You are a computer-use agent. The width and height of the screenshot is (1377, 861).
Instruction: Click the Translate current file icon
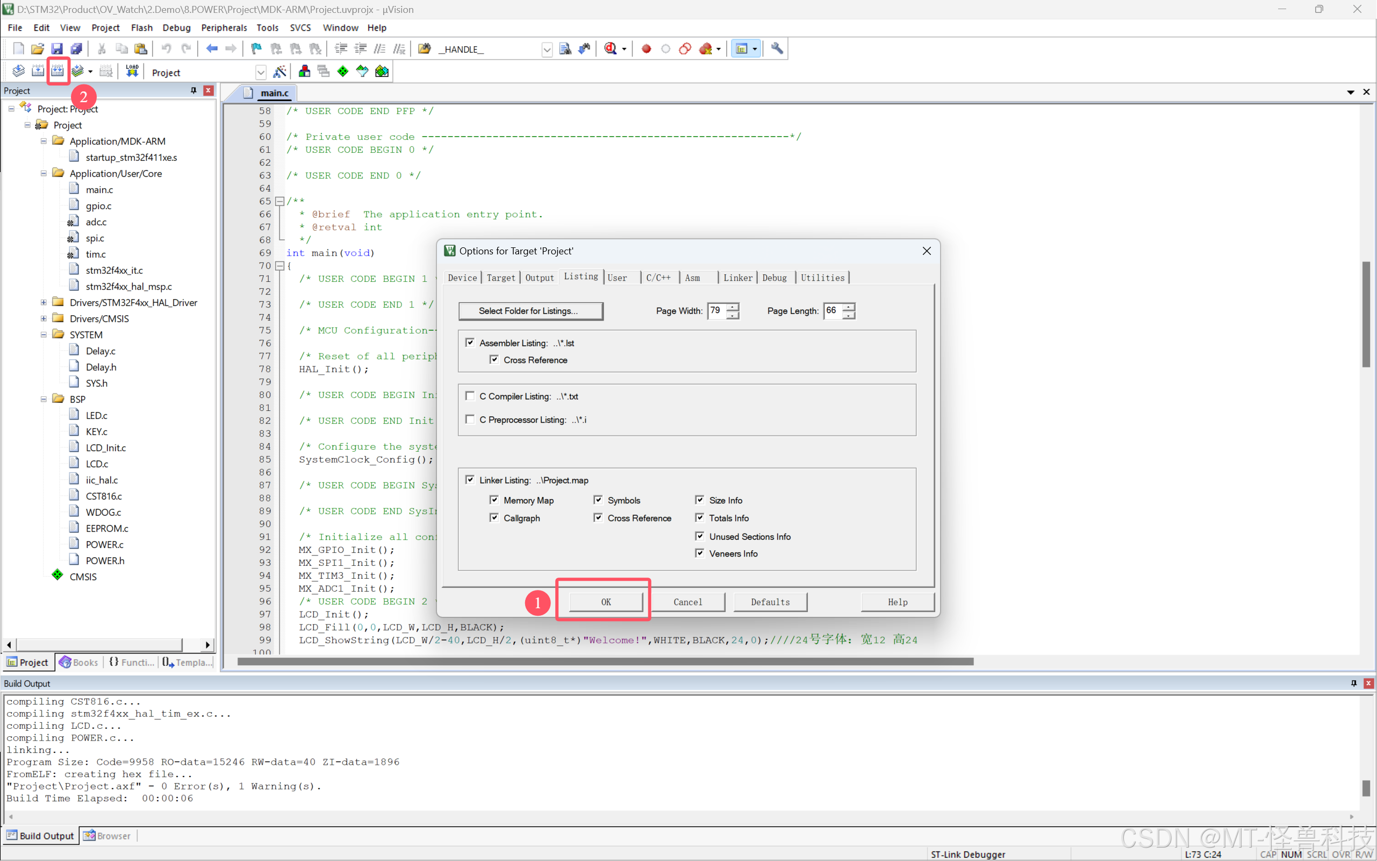[x=18, y=71]
